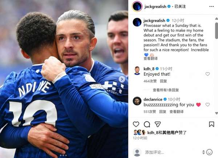Open kdh_8 username link in comments
218x158 pixels.
point(149,68)
